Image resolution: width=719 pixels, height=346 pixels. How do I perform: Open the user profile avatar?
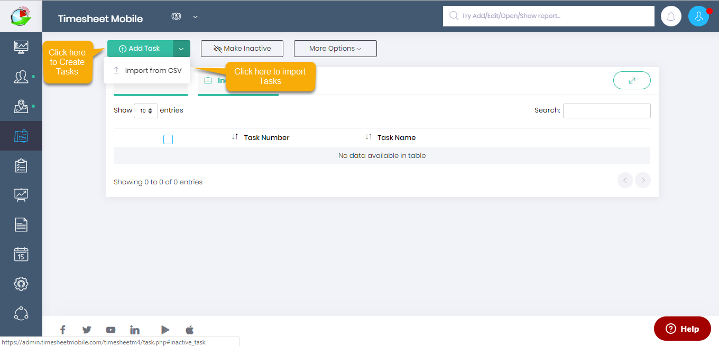click(699, 16)
